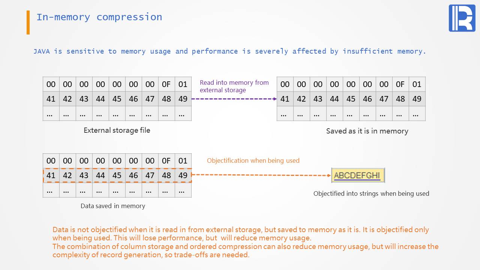This screenshot has width=480, height=270.
Task: Click the orange sentence starting "The combination of column storage"
Action: 245,250
